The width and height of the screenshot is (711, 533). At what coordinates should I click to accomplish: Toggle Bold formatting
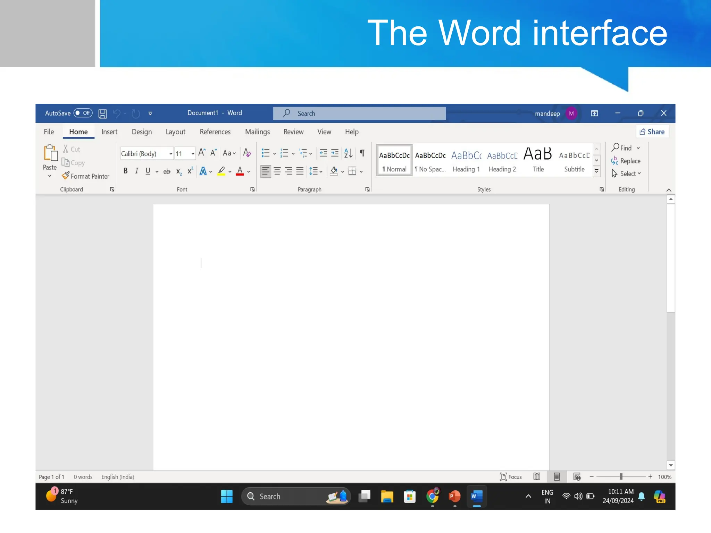(x=126, y=171)
